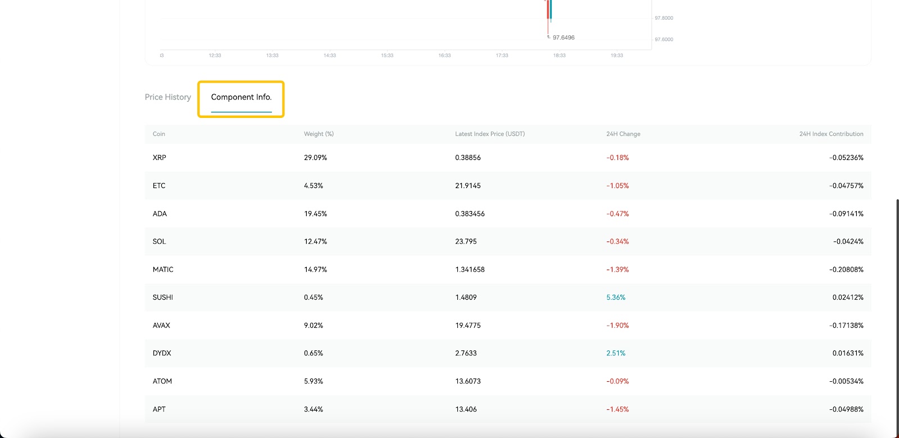Click MATIC 24H change -1.39%

coord(618,270)
